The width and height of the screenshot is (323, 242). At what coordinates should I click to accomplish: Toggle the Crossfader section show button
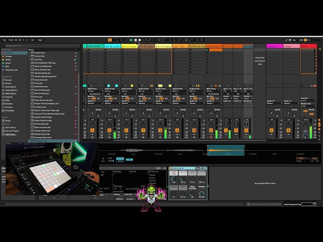pyautogui.click(x=319, y=136)
